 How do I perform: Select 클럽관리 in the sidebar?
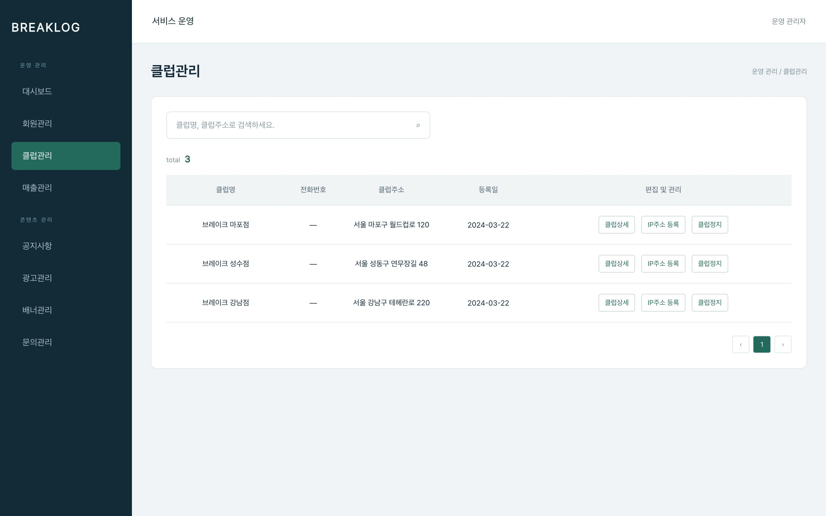[65, 156]
